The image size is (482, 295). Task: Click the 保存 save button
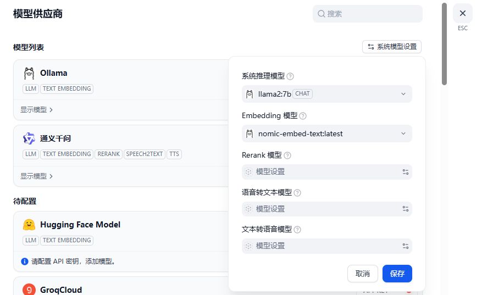pyautogui.click(x=397, y=274)
